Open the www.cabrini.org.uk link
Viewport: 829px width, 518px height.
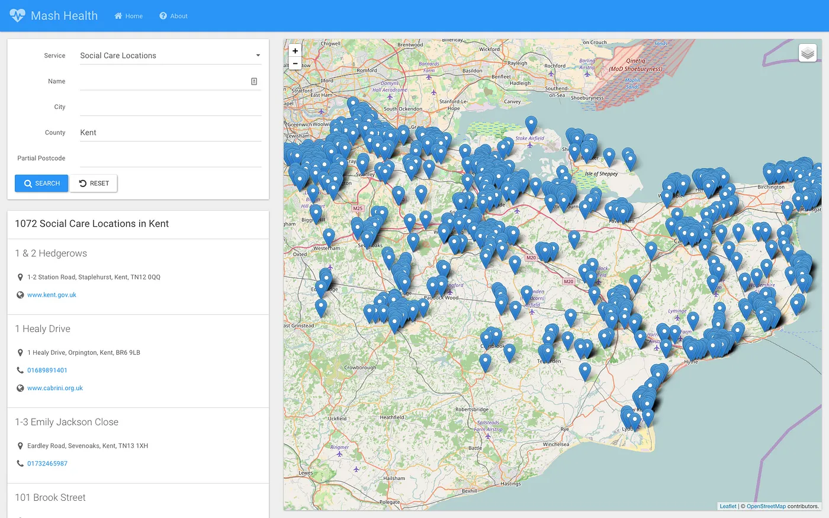point(55,388)
